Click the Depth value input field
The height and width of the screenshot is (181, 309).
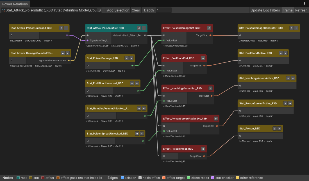tap(163, 10)
